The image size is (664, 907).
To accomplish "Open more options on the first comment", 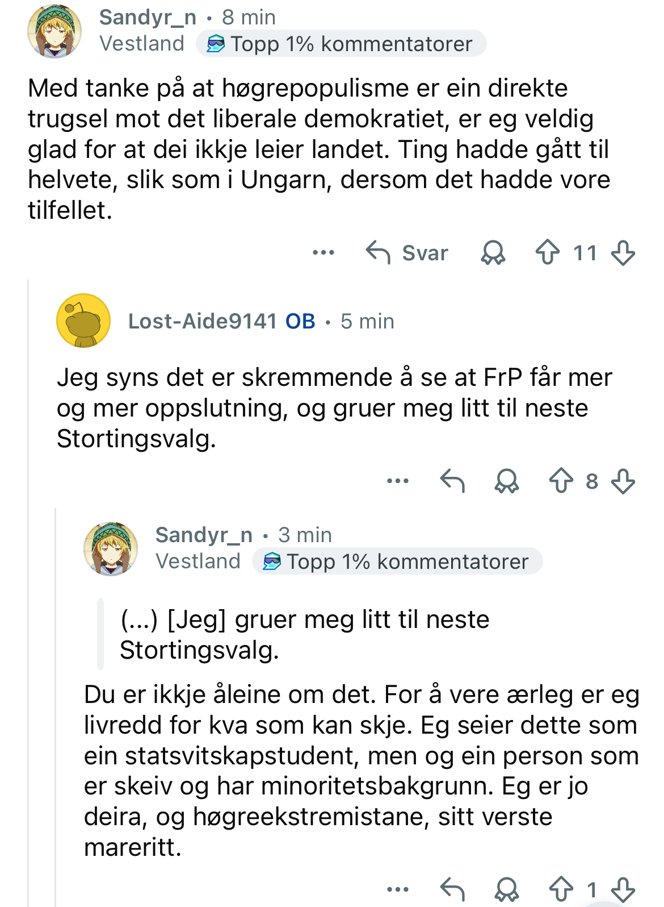I will 323,252.
